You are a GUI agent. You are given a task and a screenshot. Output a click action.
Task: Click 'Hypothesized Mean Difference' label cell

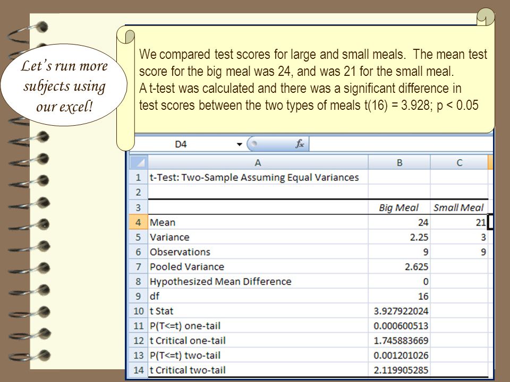[258, 281]
